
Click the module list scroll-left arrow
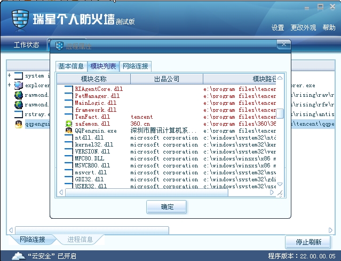click(61, 193)
